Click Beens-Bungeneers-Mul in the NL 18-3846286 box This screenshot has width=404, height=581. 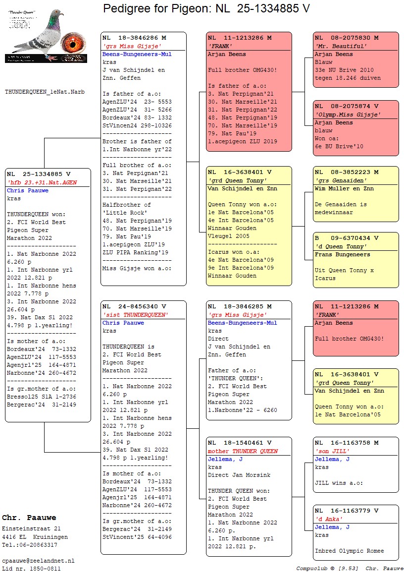[x=137, y=54]
